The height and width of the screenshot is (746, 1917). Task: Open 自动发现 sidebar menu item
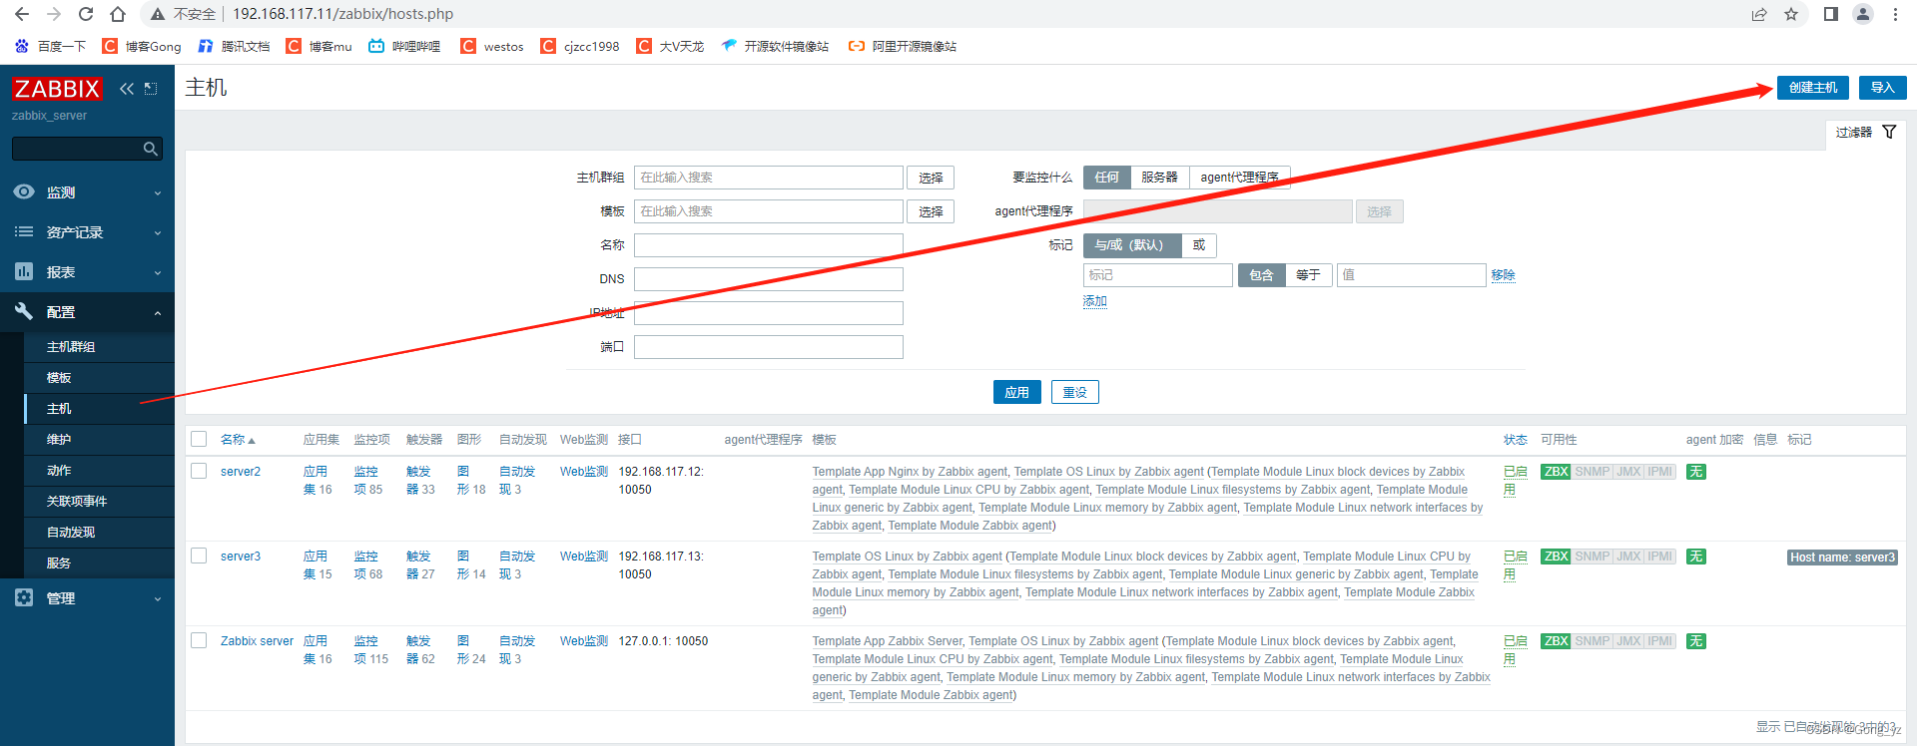click(100, 533)
